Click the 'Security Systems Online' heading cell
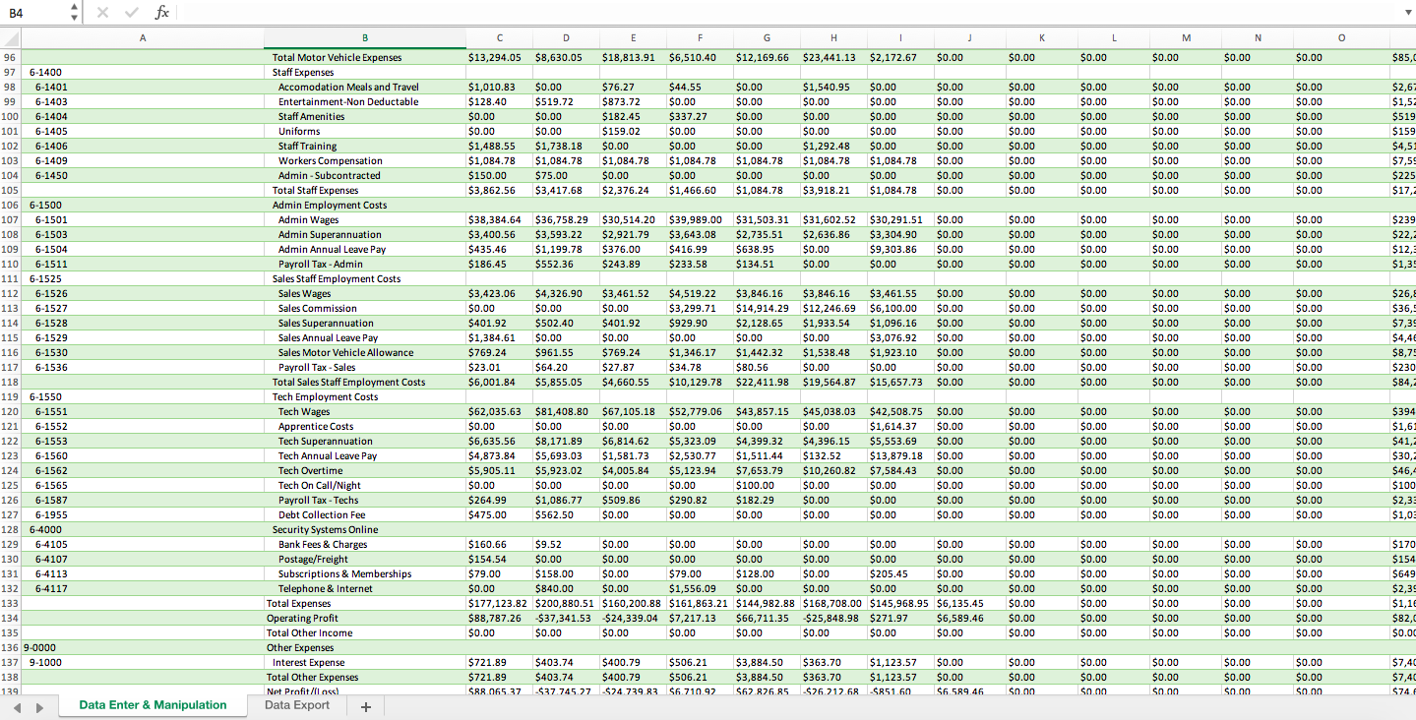This screenshot has width=1416, height=720. [365, 530]
